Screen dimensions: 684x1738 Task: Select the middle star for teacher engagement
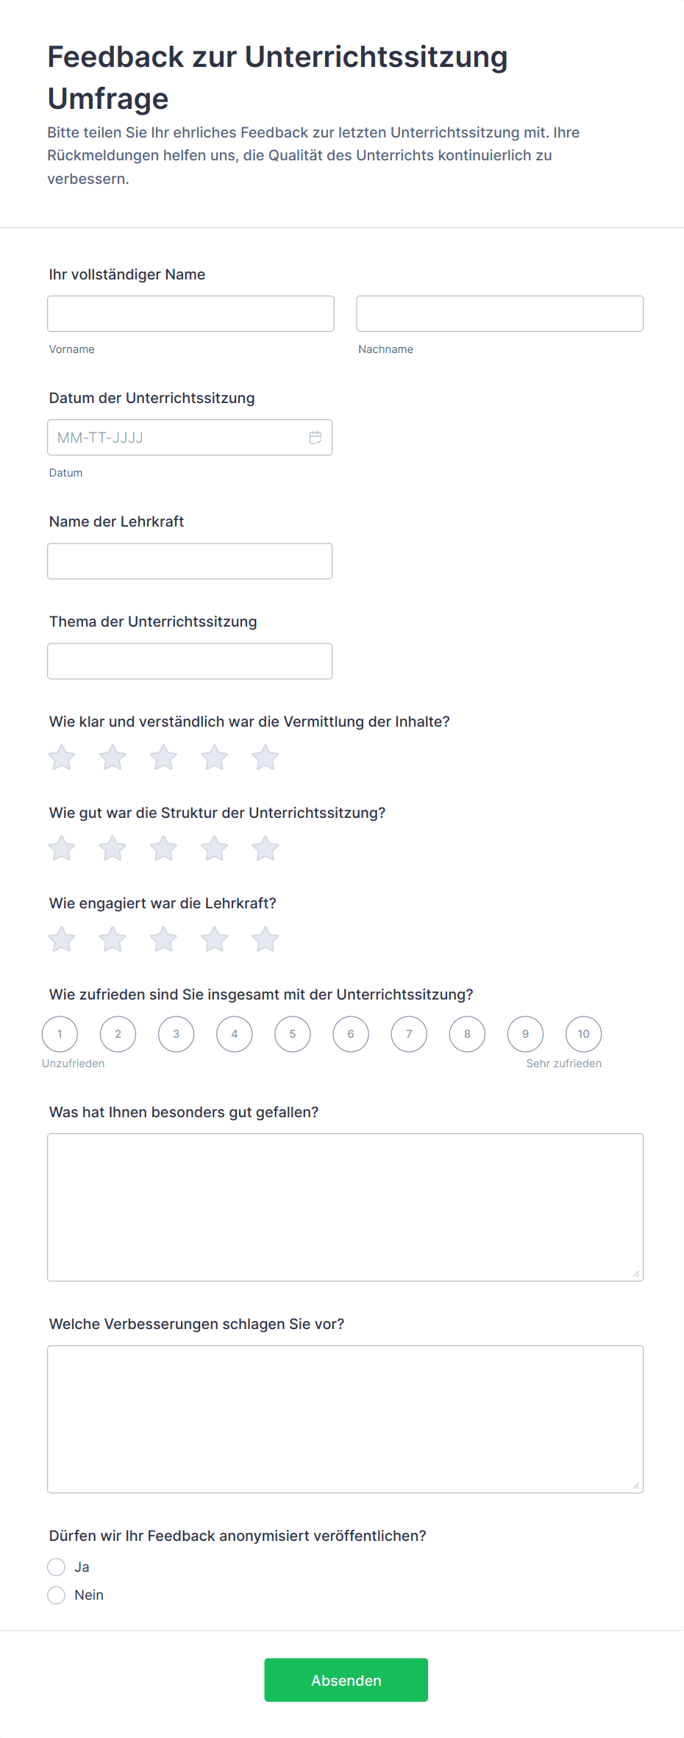coord(163,939)
